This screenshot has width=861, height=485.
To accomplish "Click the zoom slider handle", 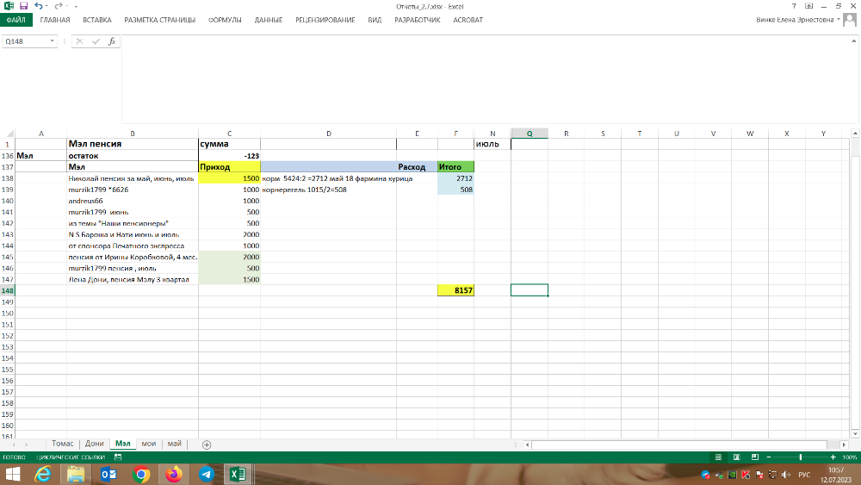I will click(801, 457).
